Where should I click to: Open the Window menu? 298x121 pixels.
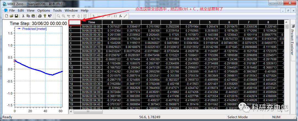71,10
